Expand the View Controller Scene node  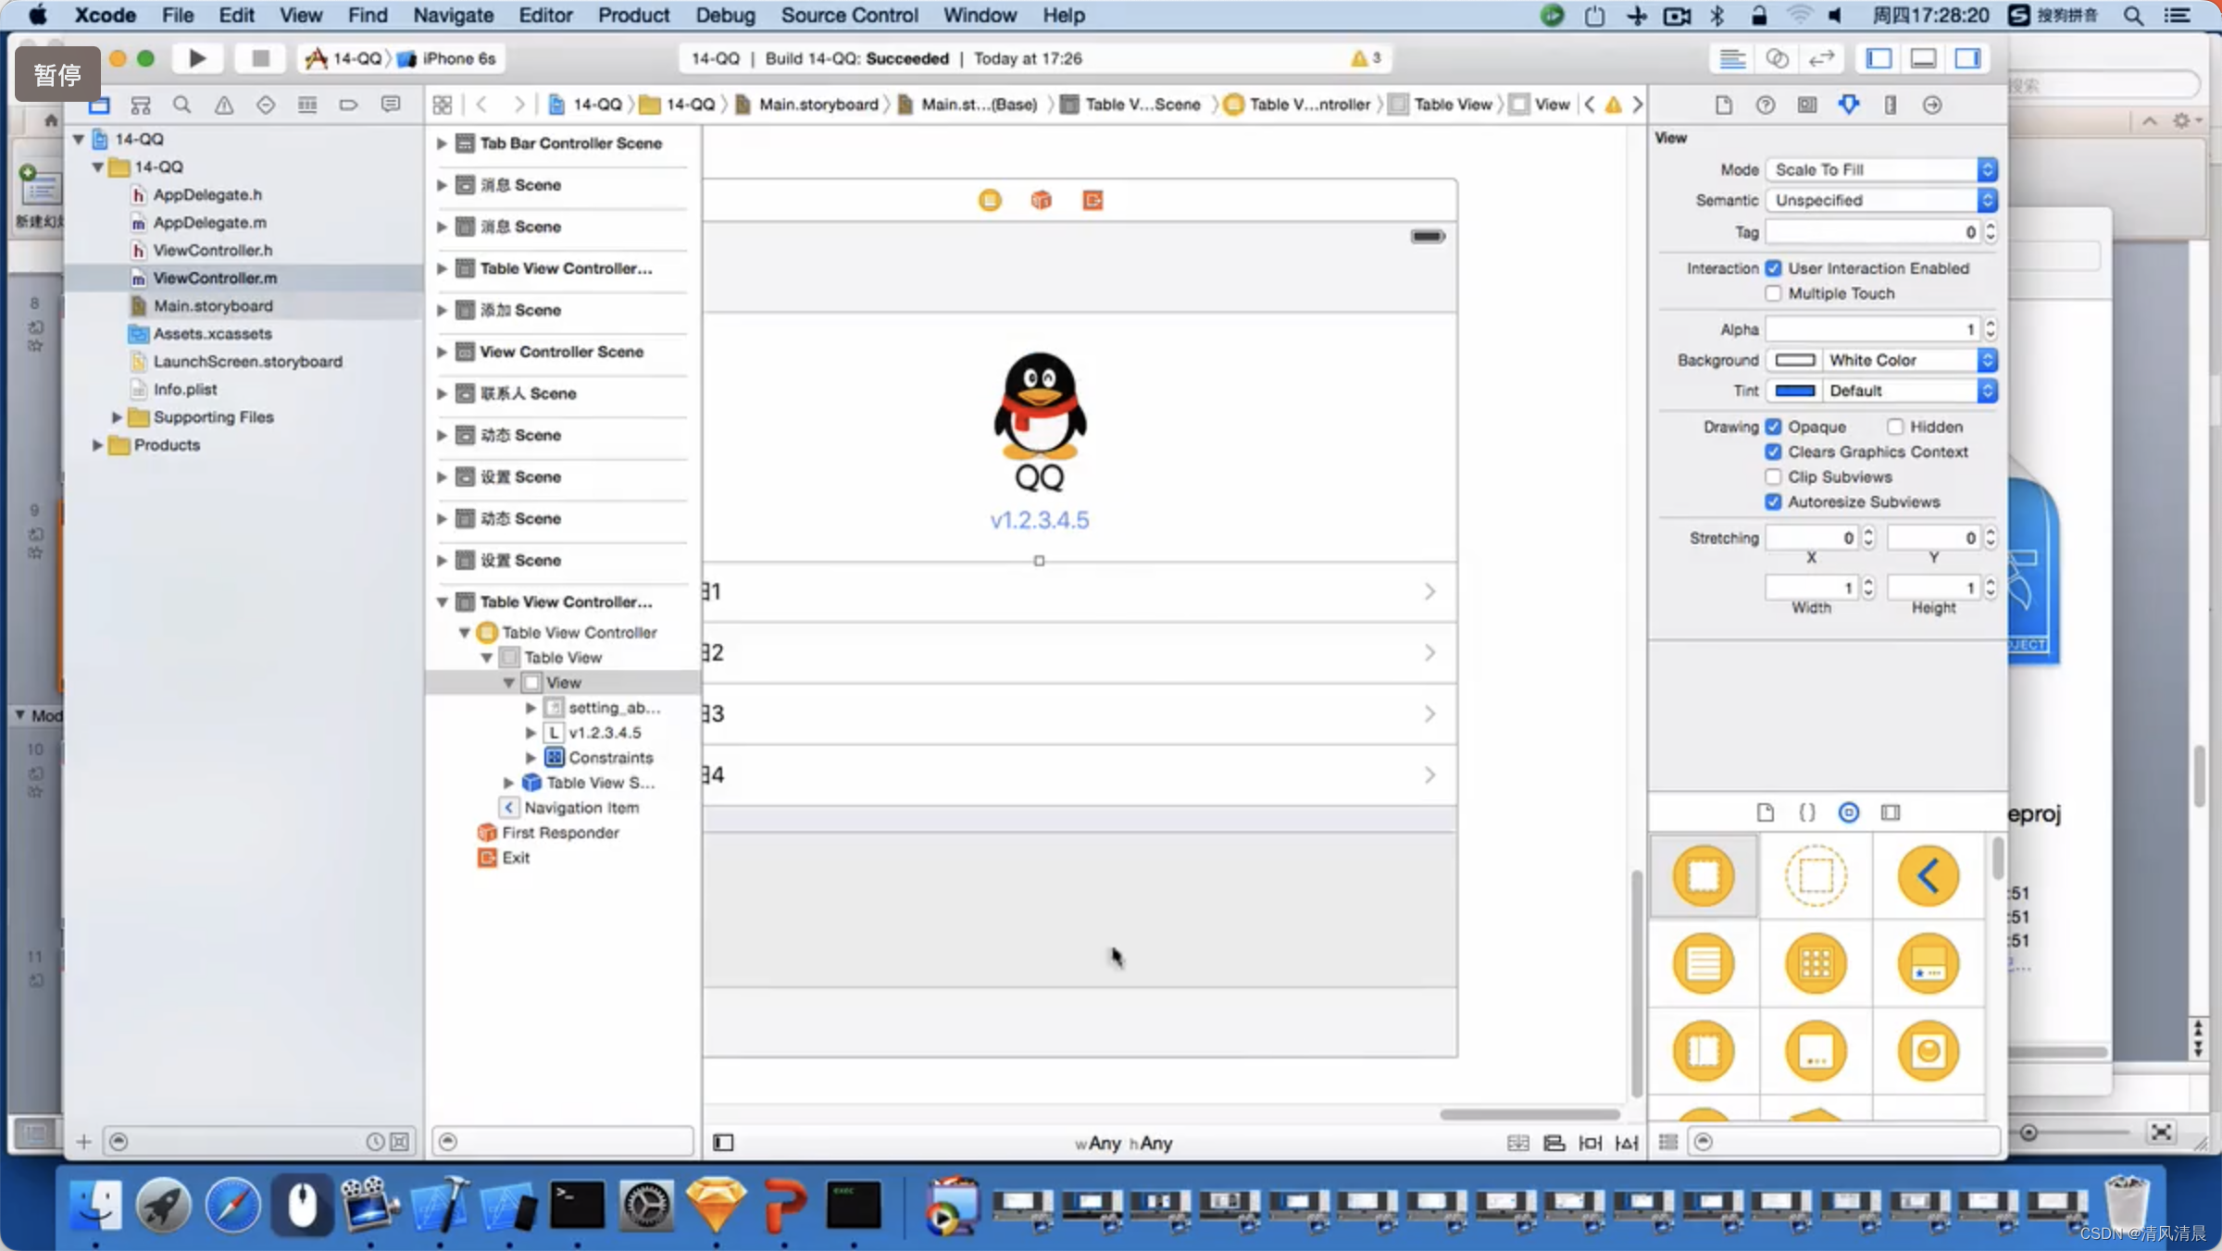pos(441,351)
